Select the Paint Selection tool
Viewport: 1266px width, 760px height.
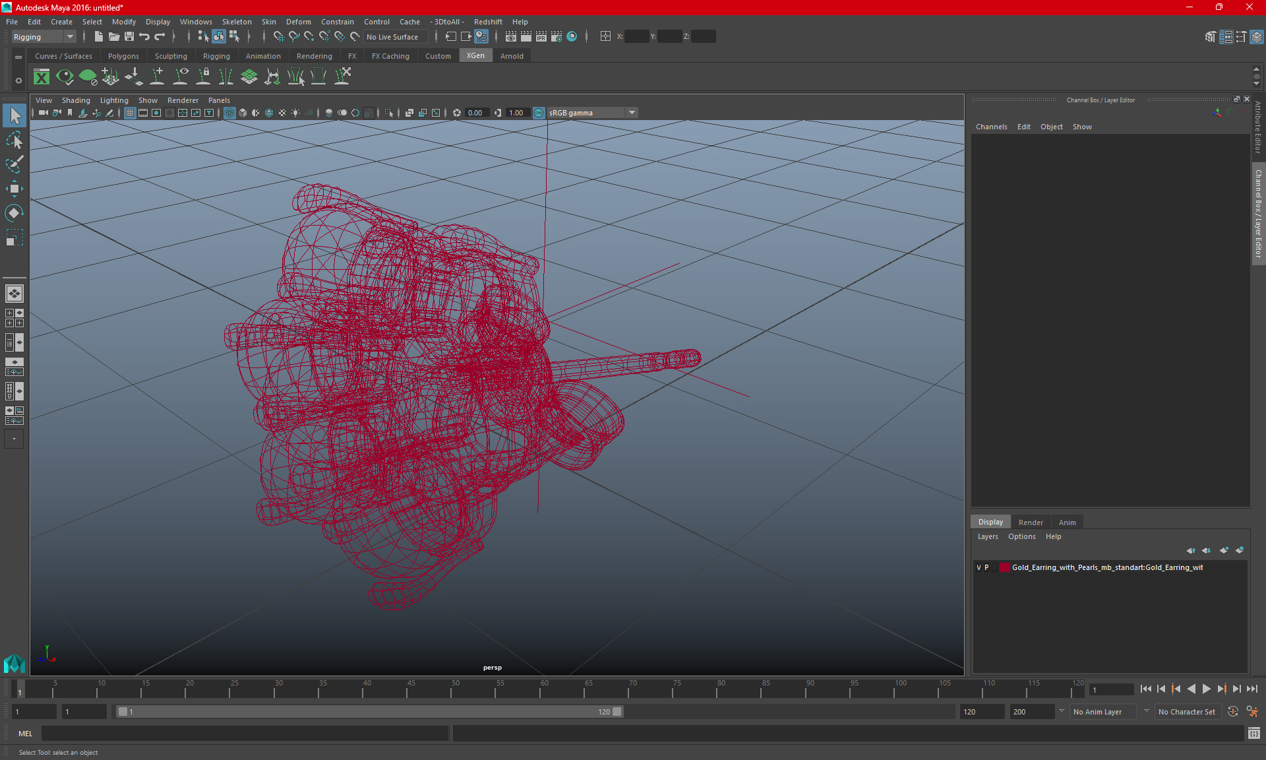coord(14,164)
